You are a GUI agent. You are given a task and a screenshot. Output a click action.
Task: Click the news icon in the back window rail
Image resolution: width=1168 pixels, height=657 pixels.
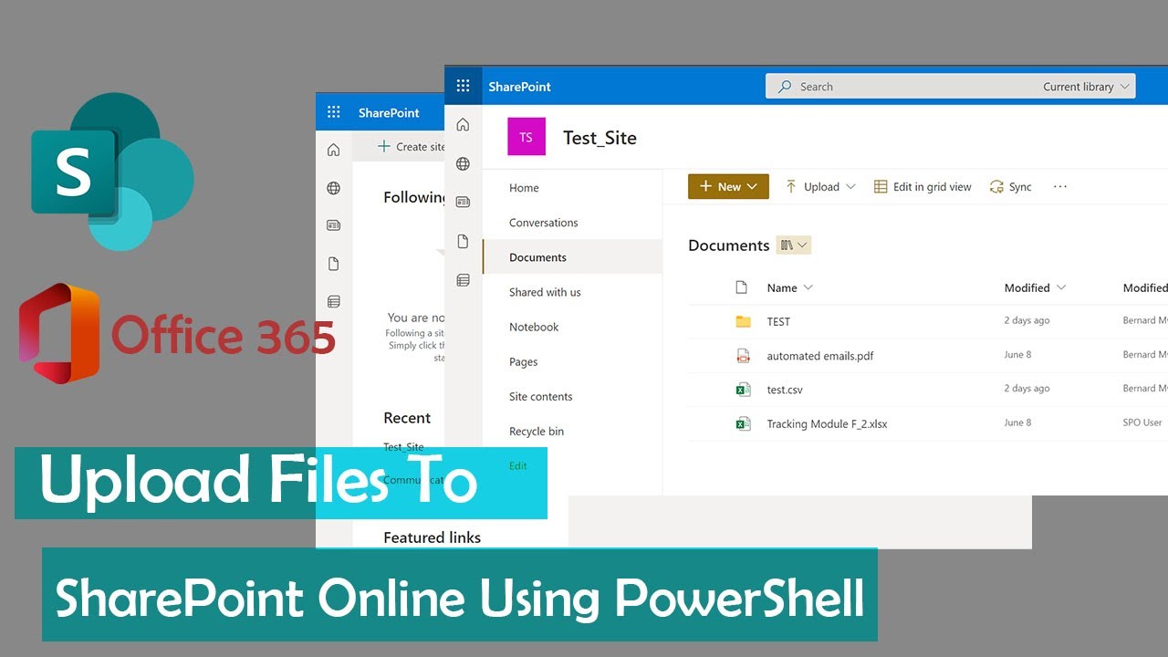tap(333, 225)
